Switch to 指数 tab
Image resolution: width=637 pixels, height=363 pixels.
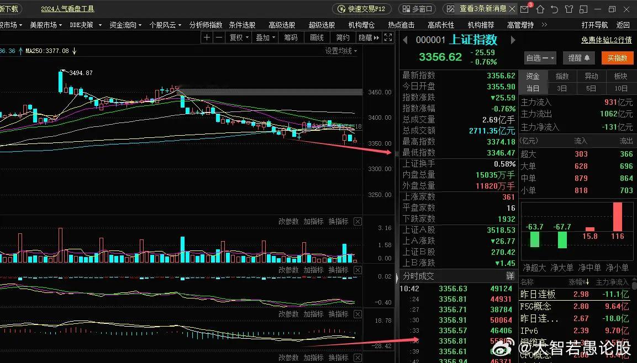(562, 76)
